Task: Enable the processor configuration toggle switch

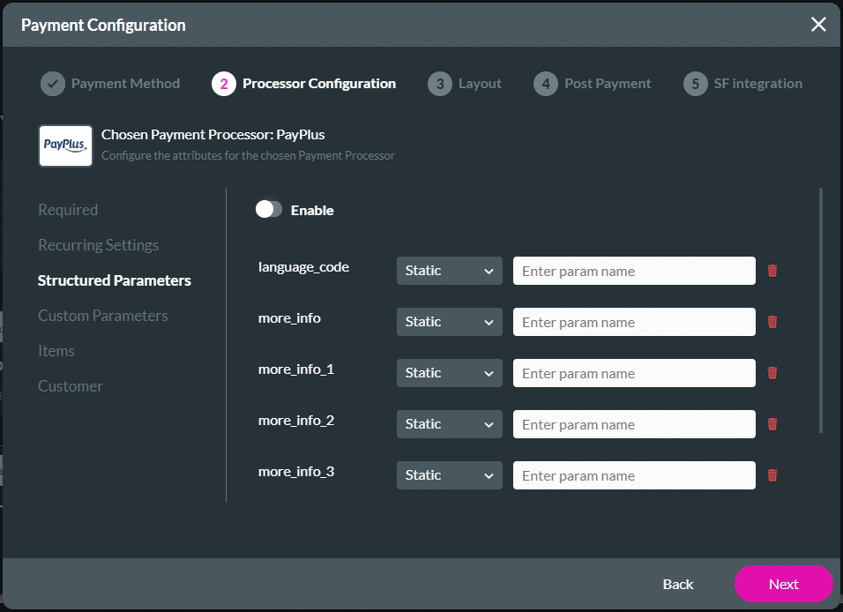Action: coord(270,210)
